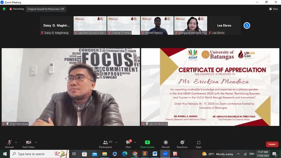Viewport: 281px width, 158px height.
Task: Open the weather widget showing 28°C
Action: coord(217,154)
